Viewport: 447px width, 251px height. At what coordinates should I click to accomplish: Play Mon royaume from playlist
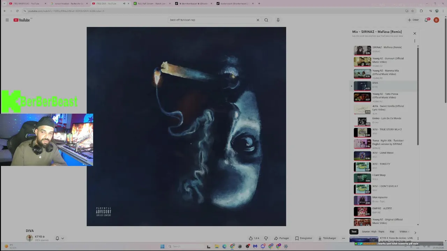(x=384, y=200)
